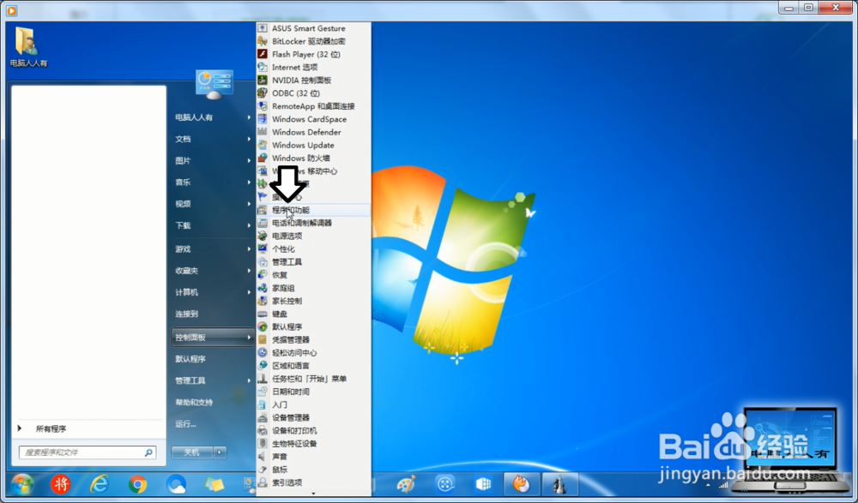Expand 文档 submenu arrow

click(x=249, y=139)
